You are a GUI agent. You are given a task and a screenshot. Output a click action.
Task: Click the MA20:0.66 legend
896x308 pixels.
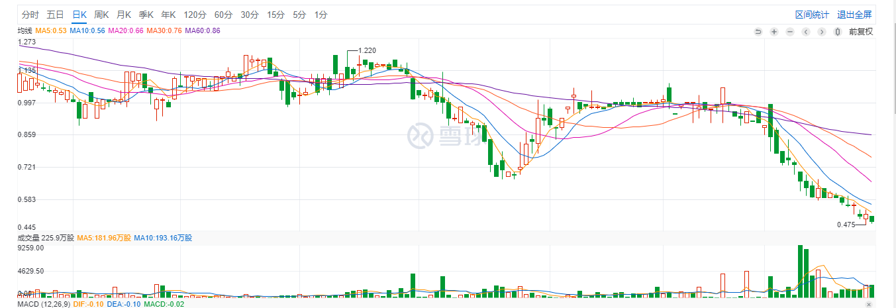(126, 30)
